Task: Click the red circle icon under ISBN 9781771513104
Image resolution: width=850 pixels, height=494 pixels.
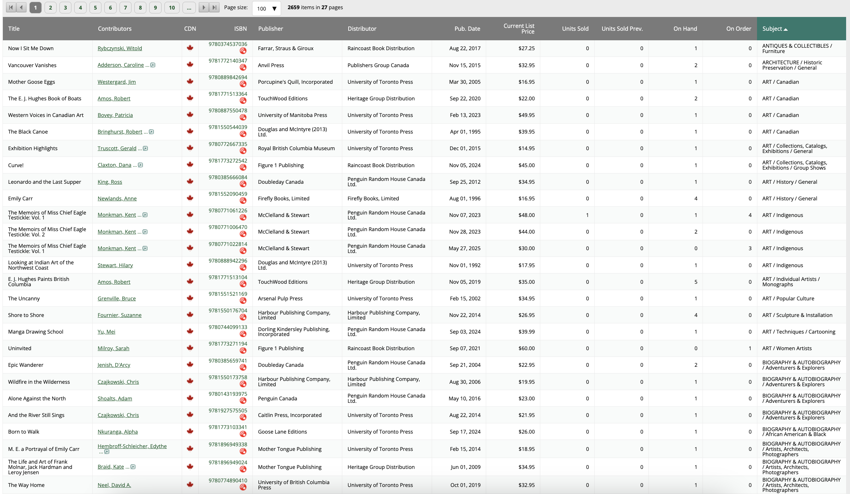Action: click(x=243, y=284)
